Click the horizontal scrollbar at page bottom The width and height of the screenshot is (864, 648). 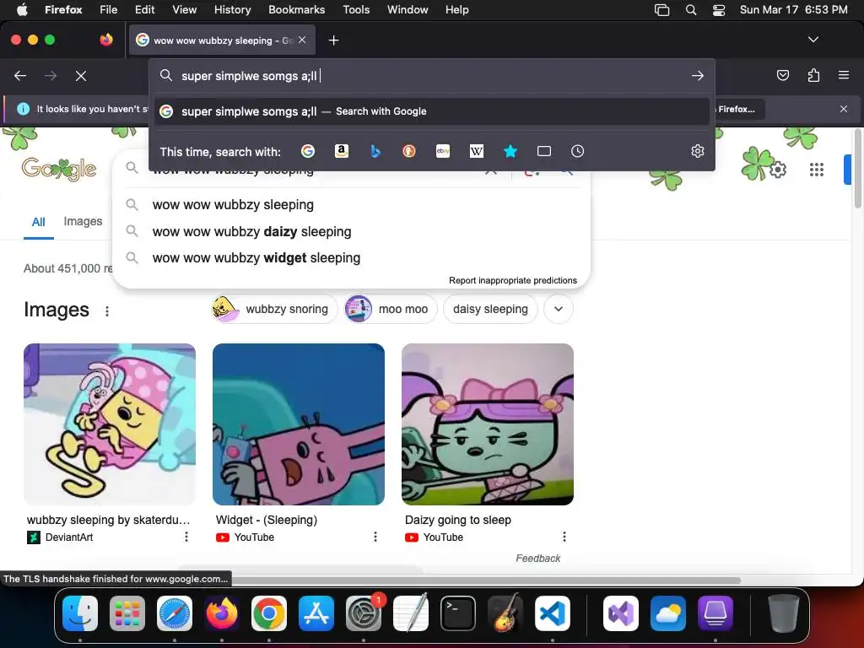point(485,580)
